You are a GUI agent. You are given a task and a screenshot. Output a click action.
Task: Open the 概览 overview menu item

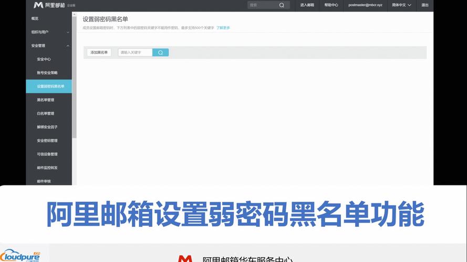(35, 18)
